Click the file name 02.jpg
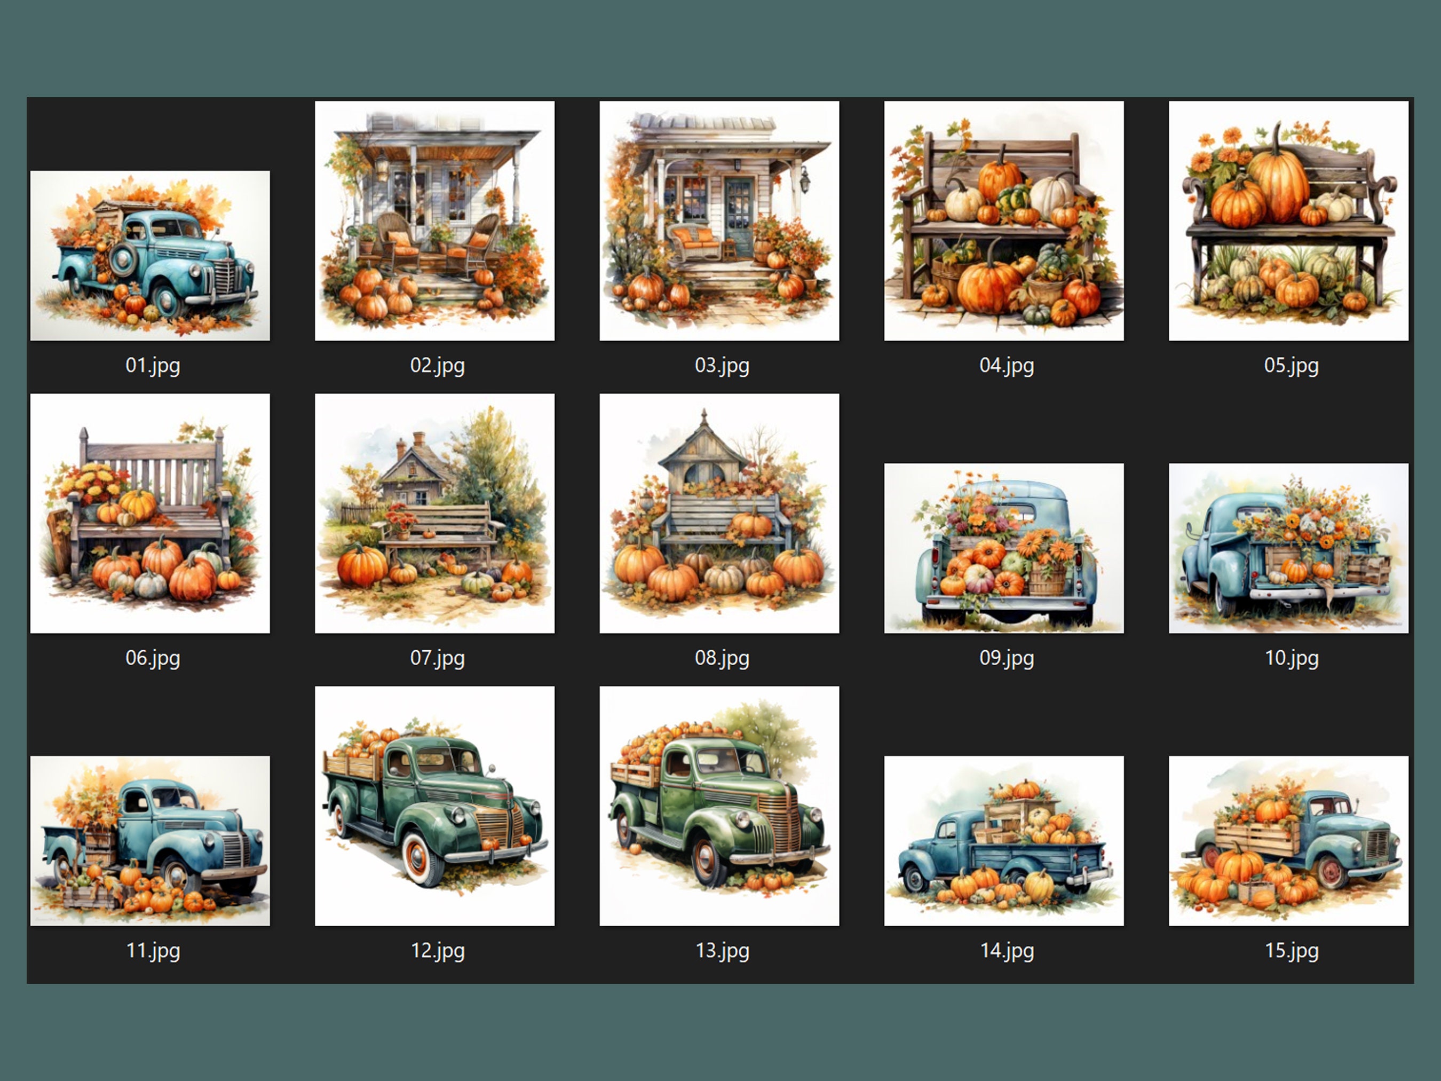 tap(438, 366)
